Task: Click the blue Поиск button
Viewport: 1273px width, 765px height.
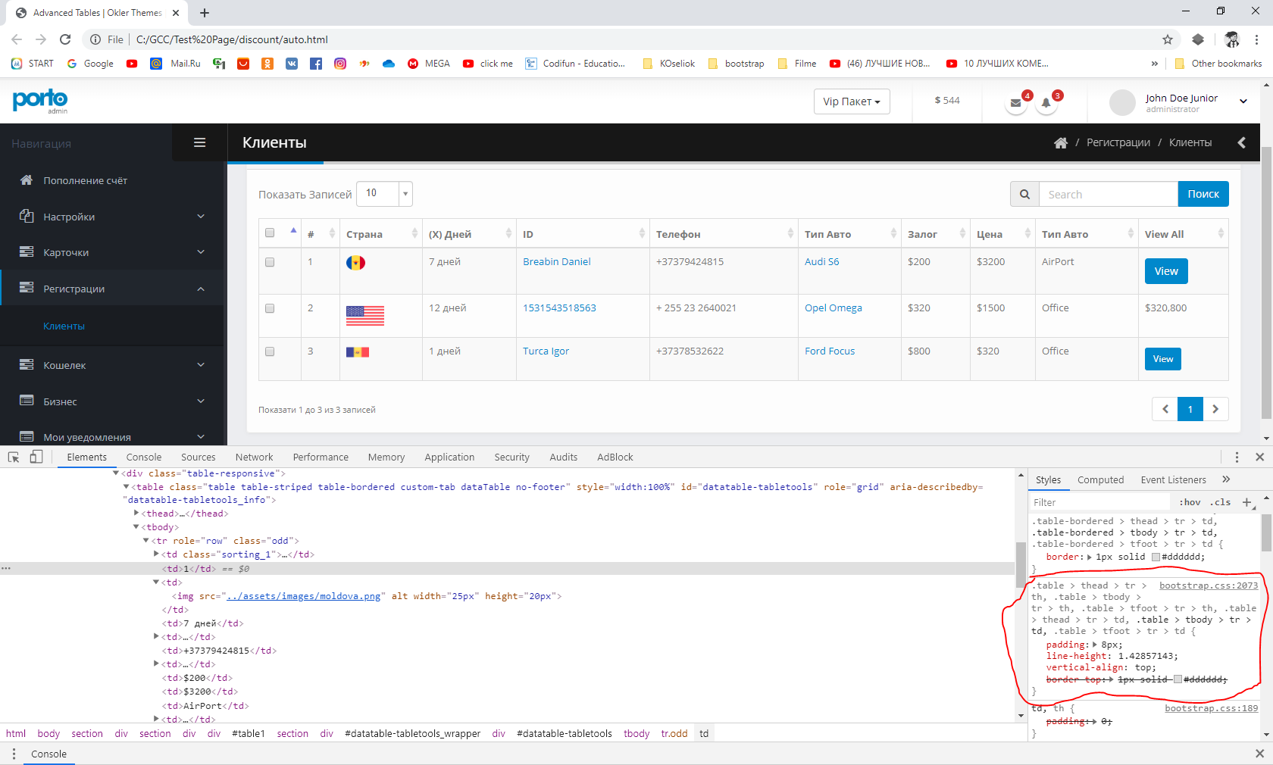Action: pyautogui.click(x=1203, y=194)
